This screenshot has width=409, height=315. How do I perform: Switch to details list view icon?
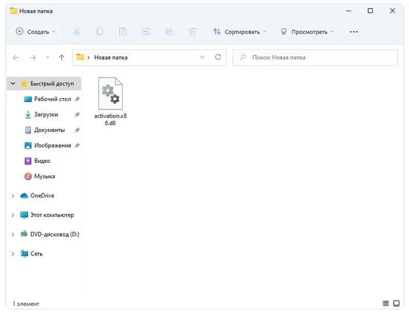385,303
